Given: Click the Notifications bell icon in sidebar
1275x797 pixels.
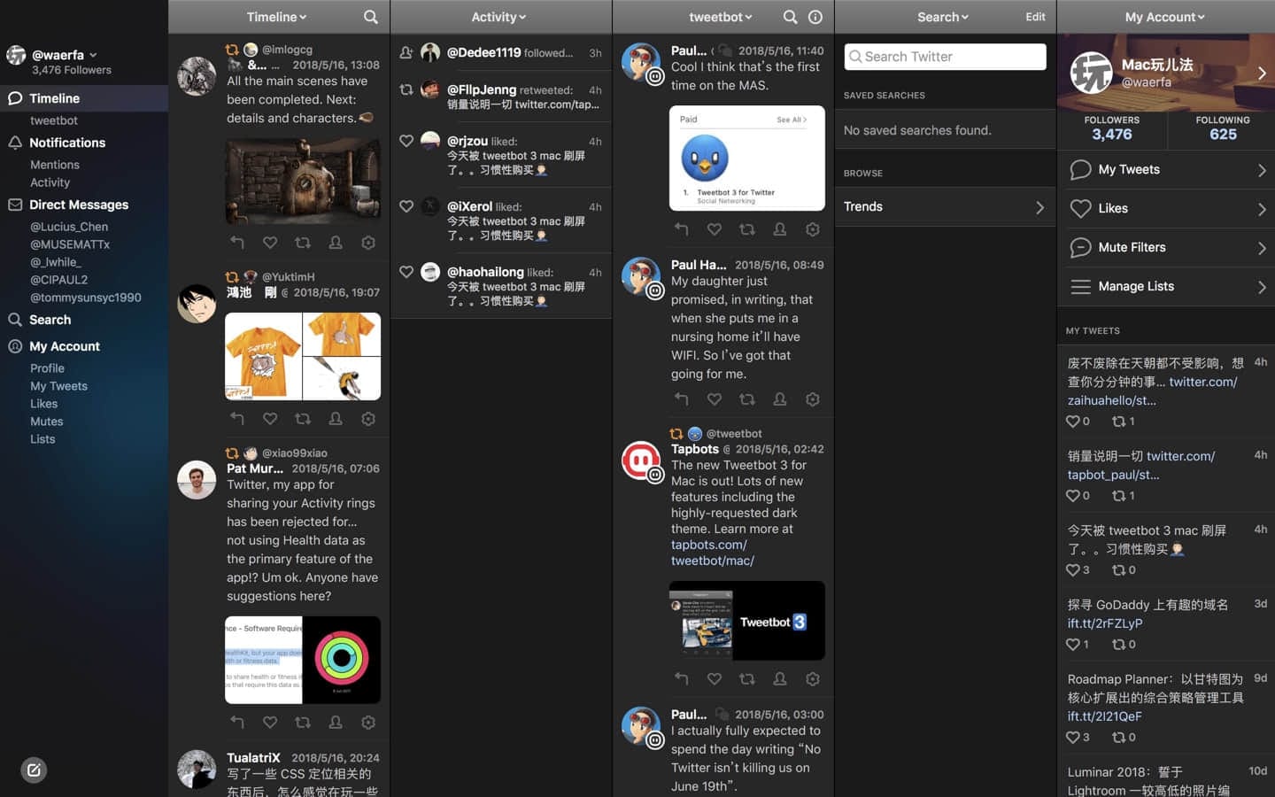Looking at the screenshot, I should pos(15,143).
